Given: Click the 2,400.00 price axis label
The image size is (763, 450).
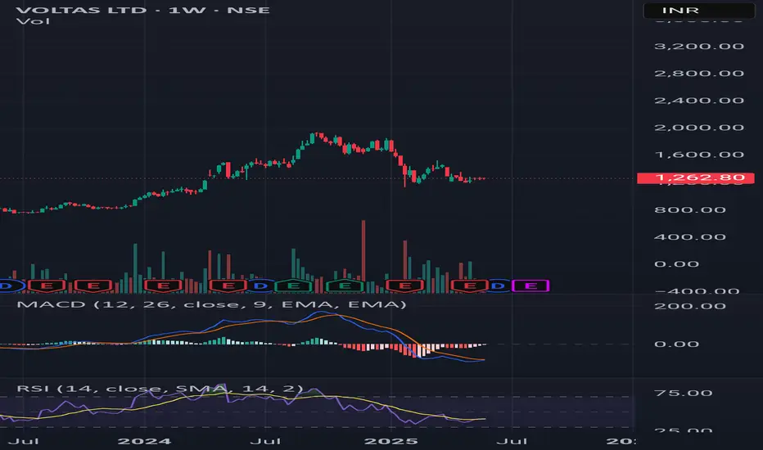Looking at the screenshot, I should click(699, 101).
